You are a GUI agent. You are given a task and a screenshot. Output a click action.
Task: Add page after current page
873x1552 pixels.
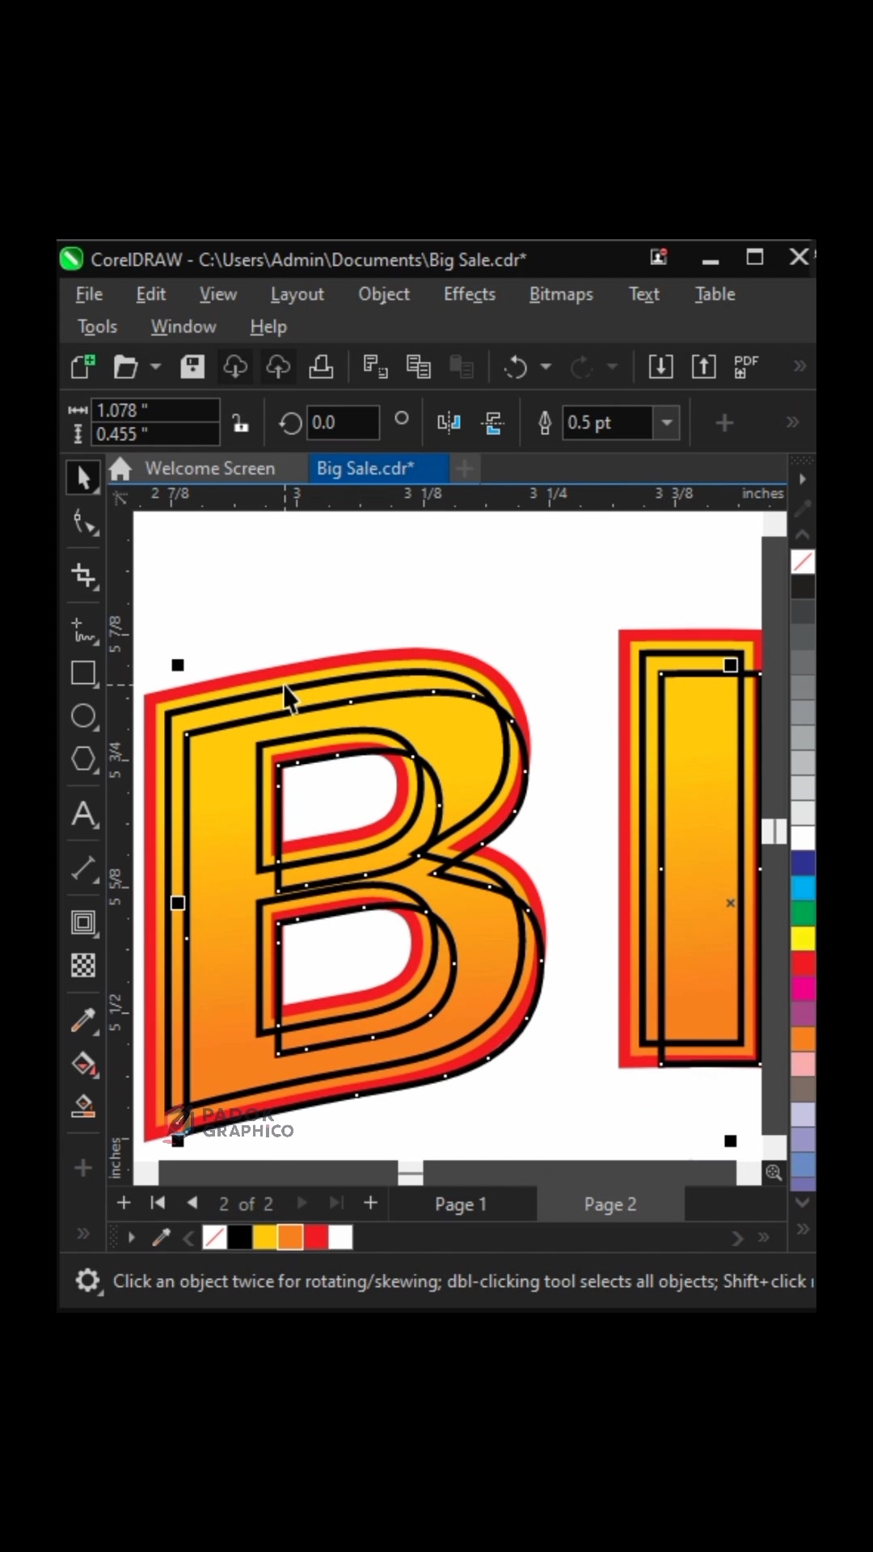click(x=370, y=1203)
